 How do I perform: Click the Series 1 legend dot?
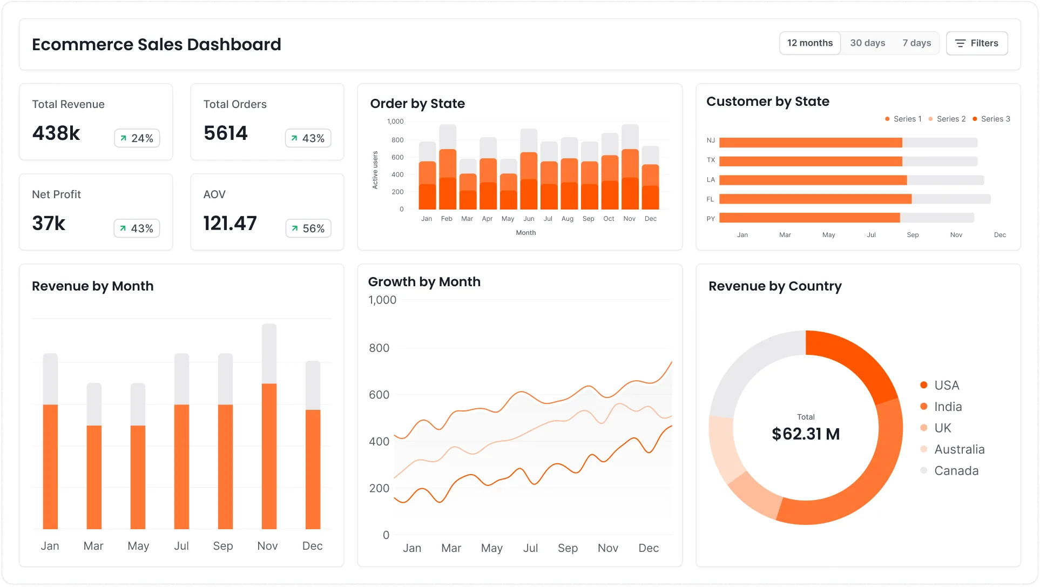(886, 118)
